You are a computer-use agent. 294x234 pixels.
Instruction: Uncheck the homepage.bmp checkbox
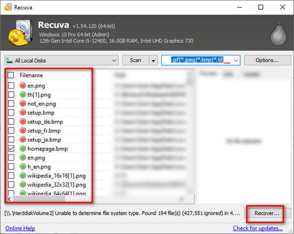click(11, 148)
